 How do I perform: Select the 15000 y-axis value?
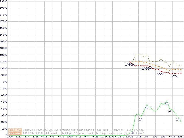pos(4,35)
